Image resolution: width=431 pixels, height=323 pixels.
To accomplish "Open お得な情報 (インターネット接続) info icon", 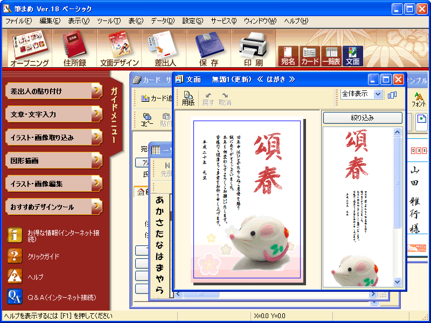I will [15, 235].
